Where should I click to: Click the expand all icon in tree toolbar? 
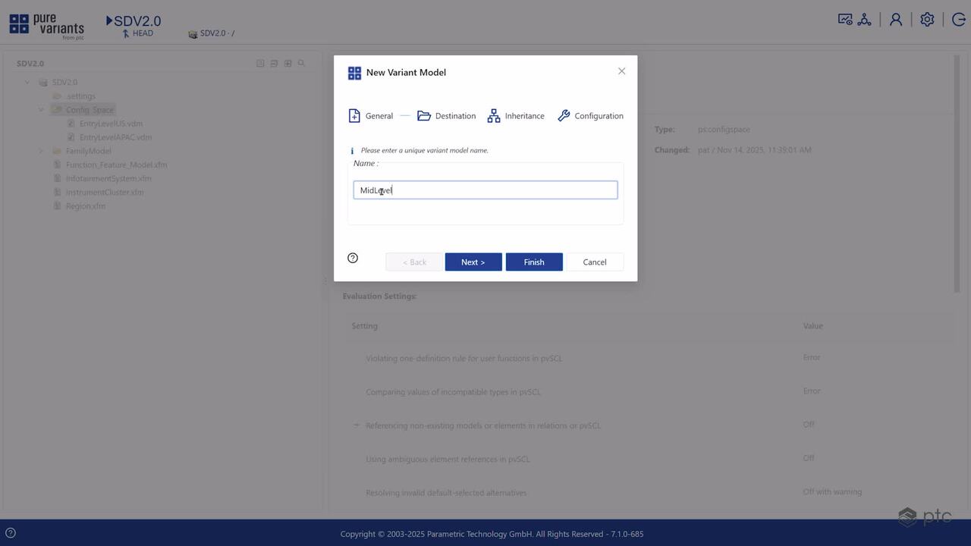tap(288, 63)
